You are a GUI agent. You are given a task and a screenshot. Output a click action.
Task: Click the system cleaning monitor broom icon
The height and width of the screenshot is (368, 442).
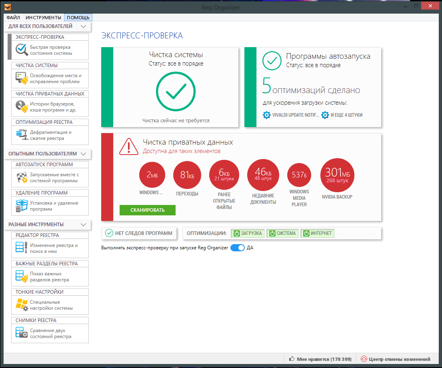[x=22, y=78]
